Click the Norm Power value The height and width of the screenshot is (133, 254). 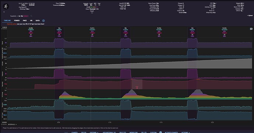(x=154, y=3)
